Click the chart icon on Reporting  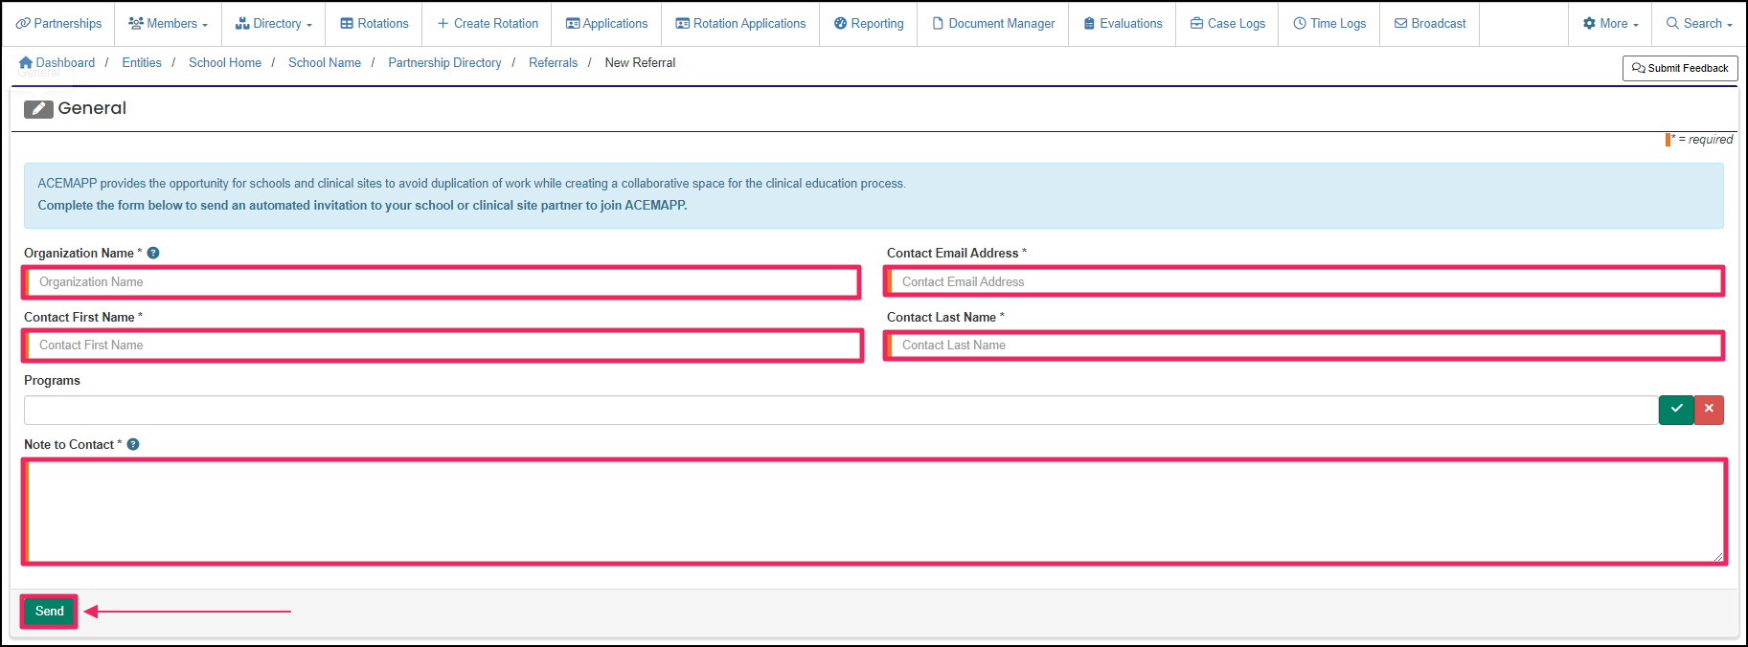[840, 23]
